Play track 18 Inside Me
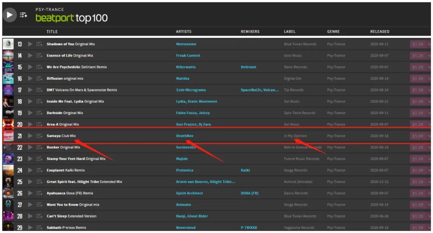Screen dimensions: 433x233 point(30,101)
